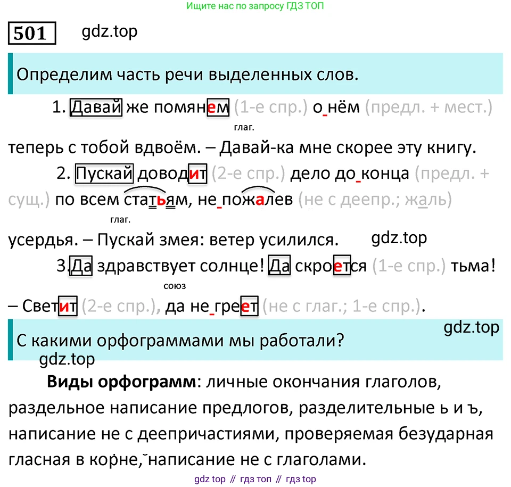Select heading "Определим часть речи выделенных слов"
The width and height of the screenshot is (511, 487).
pyautogui.click(x=187, y=75)
